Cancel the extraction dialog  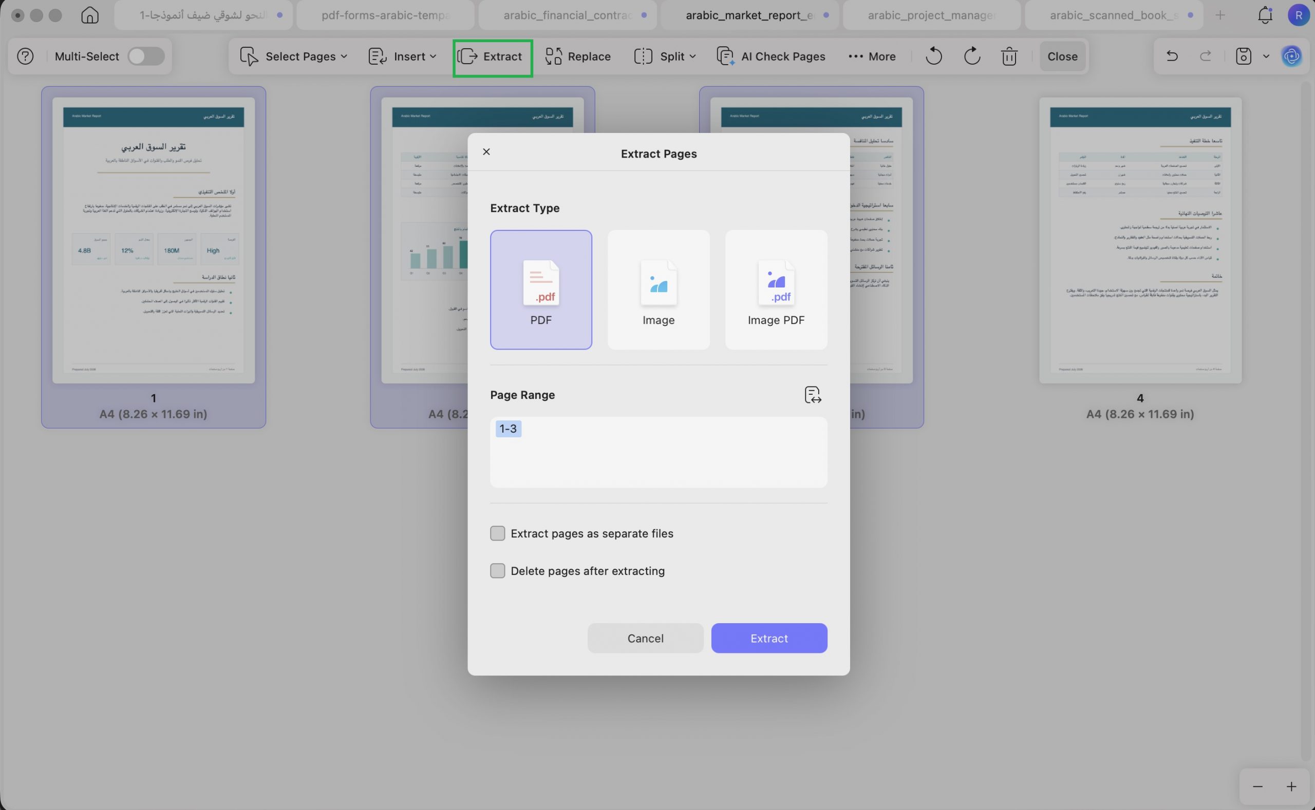[x=645, y=638]
